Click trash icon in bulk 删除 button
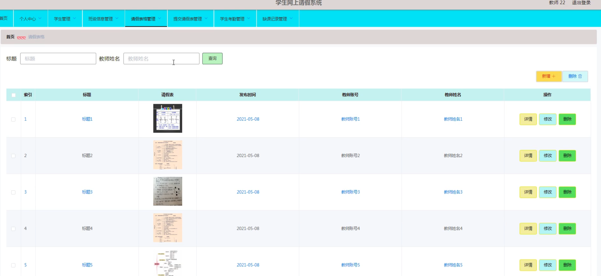The height and width of the screenshot is (276, 601). (580, 76)
